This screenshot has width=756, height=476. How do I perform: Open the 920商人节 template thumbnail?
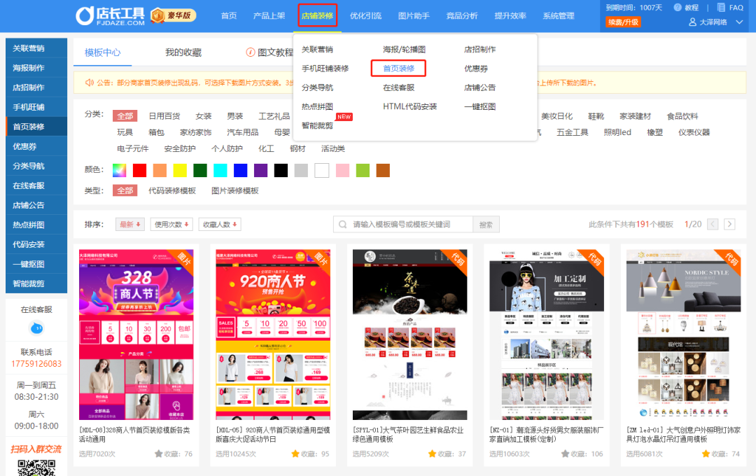tap(273, 335)
